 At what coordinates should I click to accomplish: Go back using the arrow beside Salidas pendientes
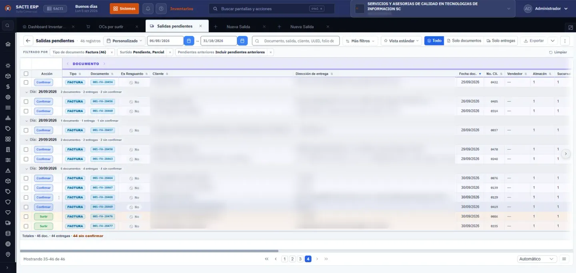click(x=28, y=41)
